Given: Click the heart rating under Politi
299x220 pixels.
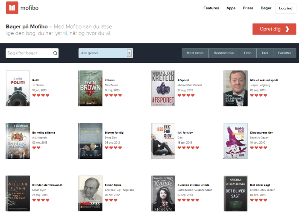Looking at the screenshot, I should pyautogui.click(x=41, y=95).
